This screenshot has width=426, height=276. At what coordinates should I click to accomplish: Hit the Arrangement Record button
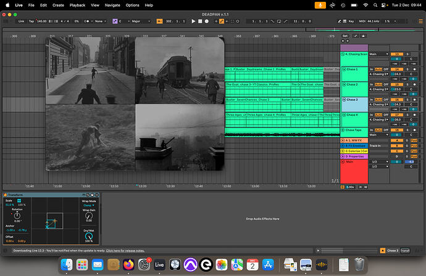(x=208, y=21)
